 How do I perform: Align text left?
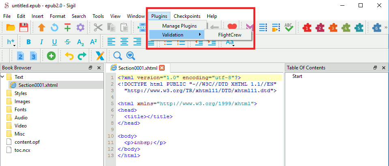(111, 42)
